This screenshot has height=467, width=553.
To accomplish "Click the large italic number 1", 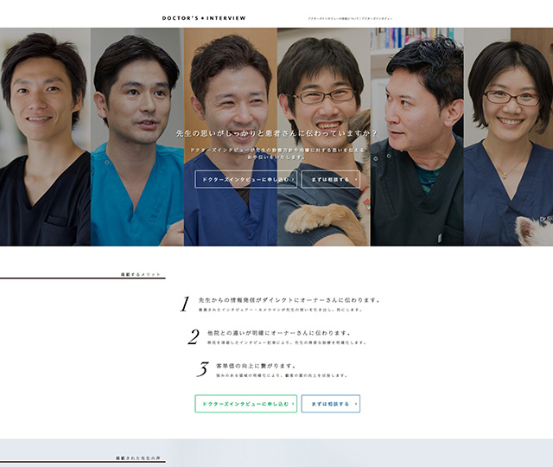I will coord(184,304).
